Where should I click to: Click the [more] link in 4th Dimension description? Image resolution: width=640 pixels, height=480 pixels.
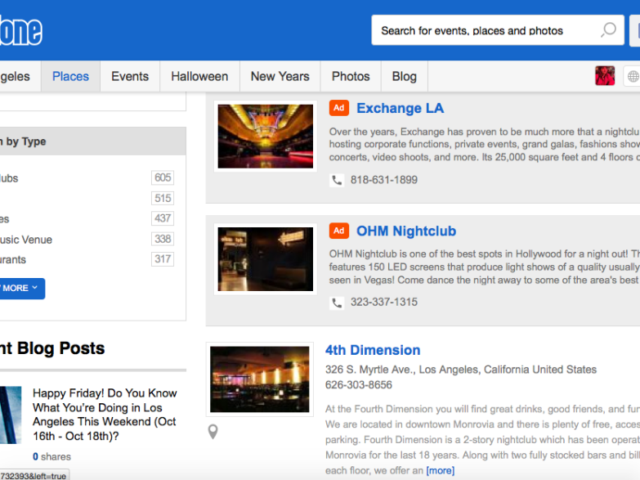(440, 471)
